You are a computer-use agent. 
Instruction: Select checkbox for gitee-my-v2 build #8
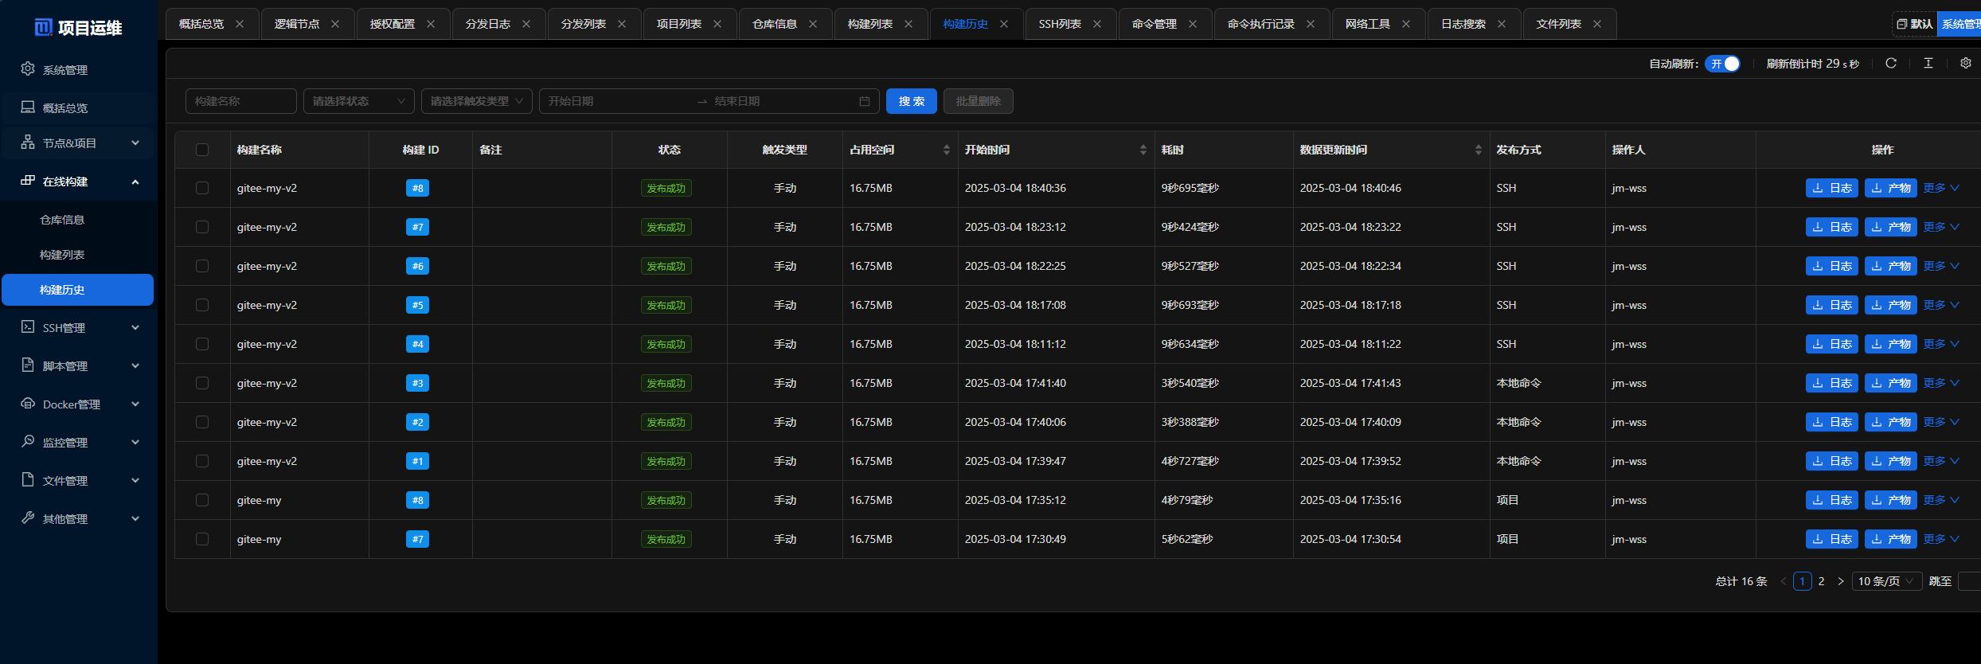(x=202, y=188)
